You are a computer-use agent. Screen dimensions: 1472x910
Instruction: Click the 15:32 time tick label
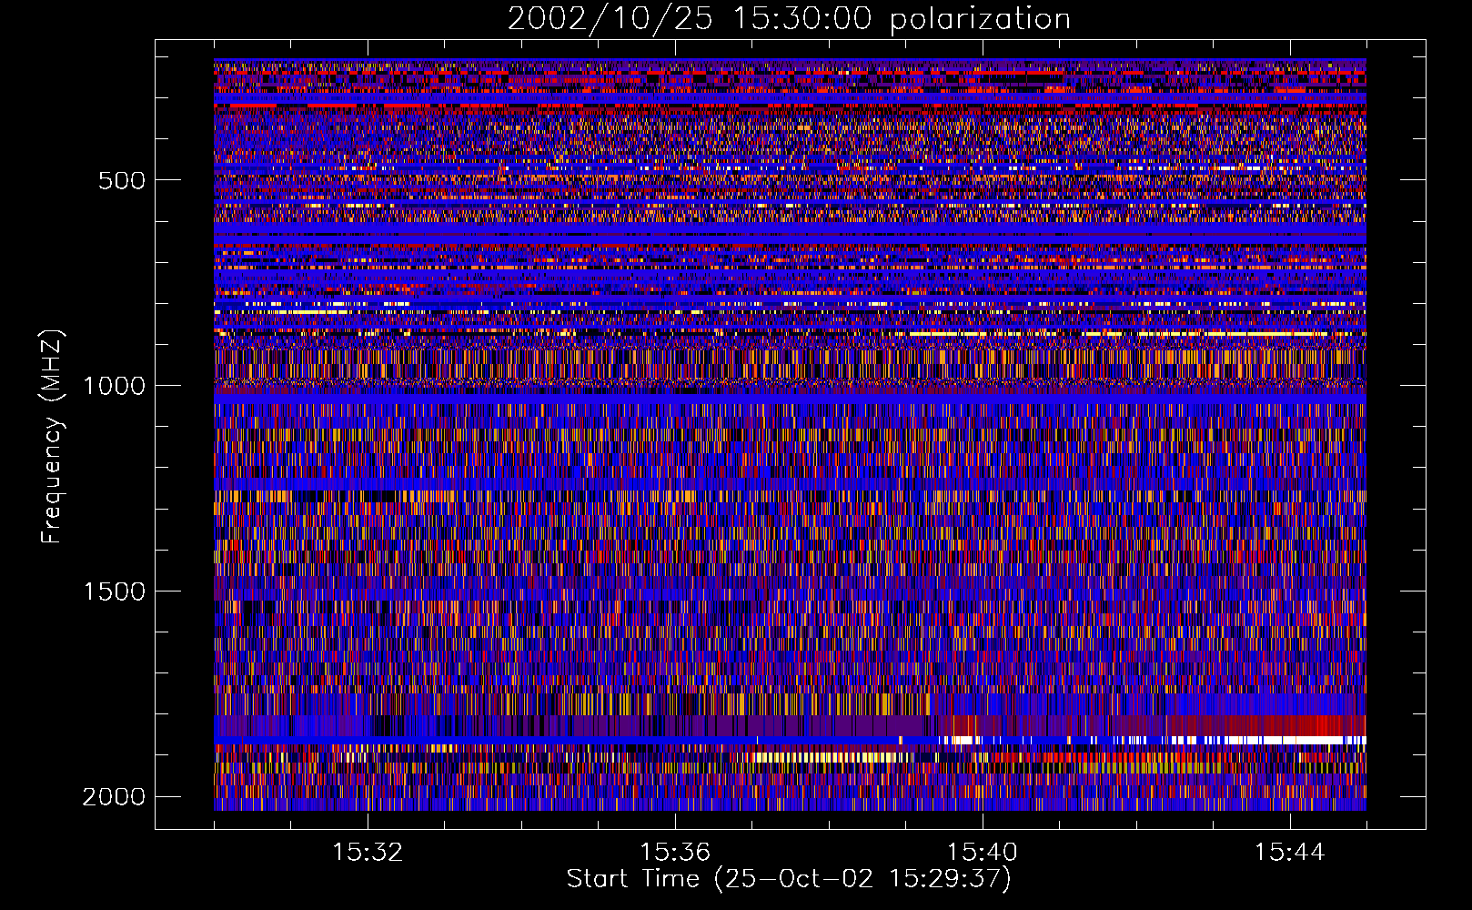click(x=368, y=853)
